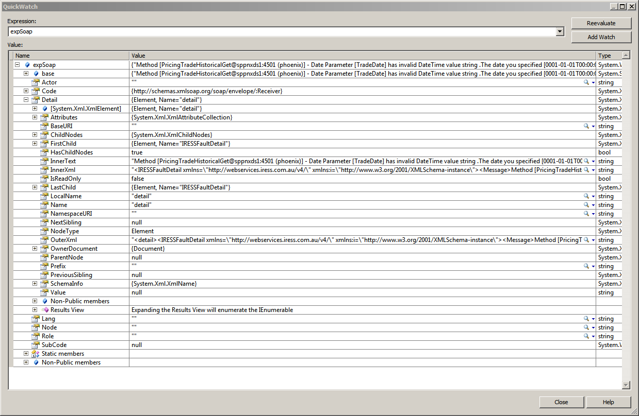Select the OwnerDocument '{Document}' value
This screenshot has height=416, width=639.
tap(363, 249)
